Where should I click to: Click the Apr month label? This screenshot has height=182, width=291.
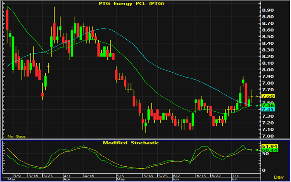point(67,179)
